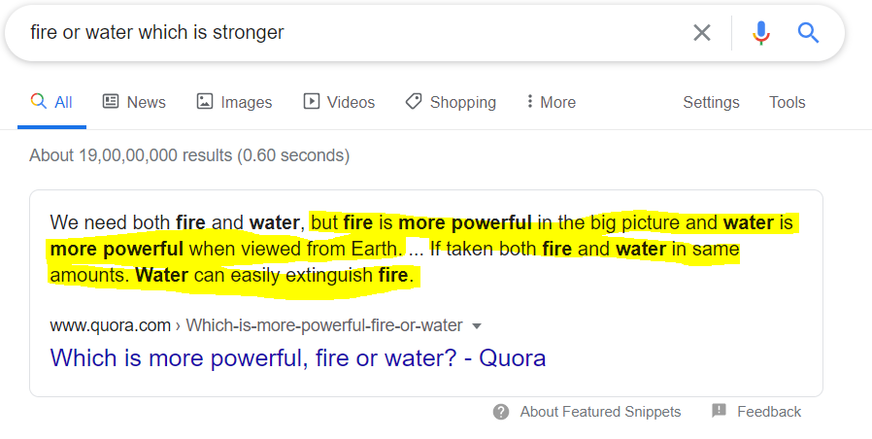Start voice search with microphone icon

click(761, 33)
